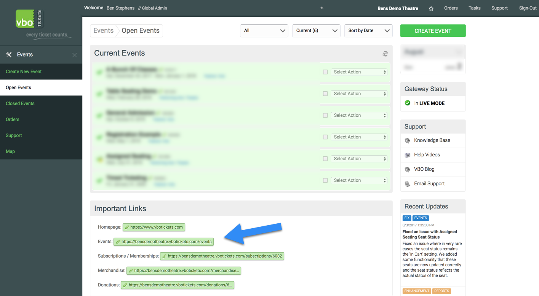The width and height of the screenshot is (539, 296).
Task: Open the Sort by Date dropdown
Action: click(x=368, y=31)
